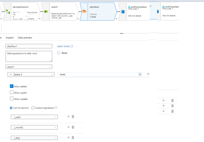Add new alter row condition plus
This screenshot has height=142, width=204.
click(x=148, y=74)
